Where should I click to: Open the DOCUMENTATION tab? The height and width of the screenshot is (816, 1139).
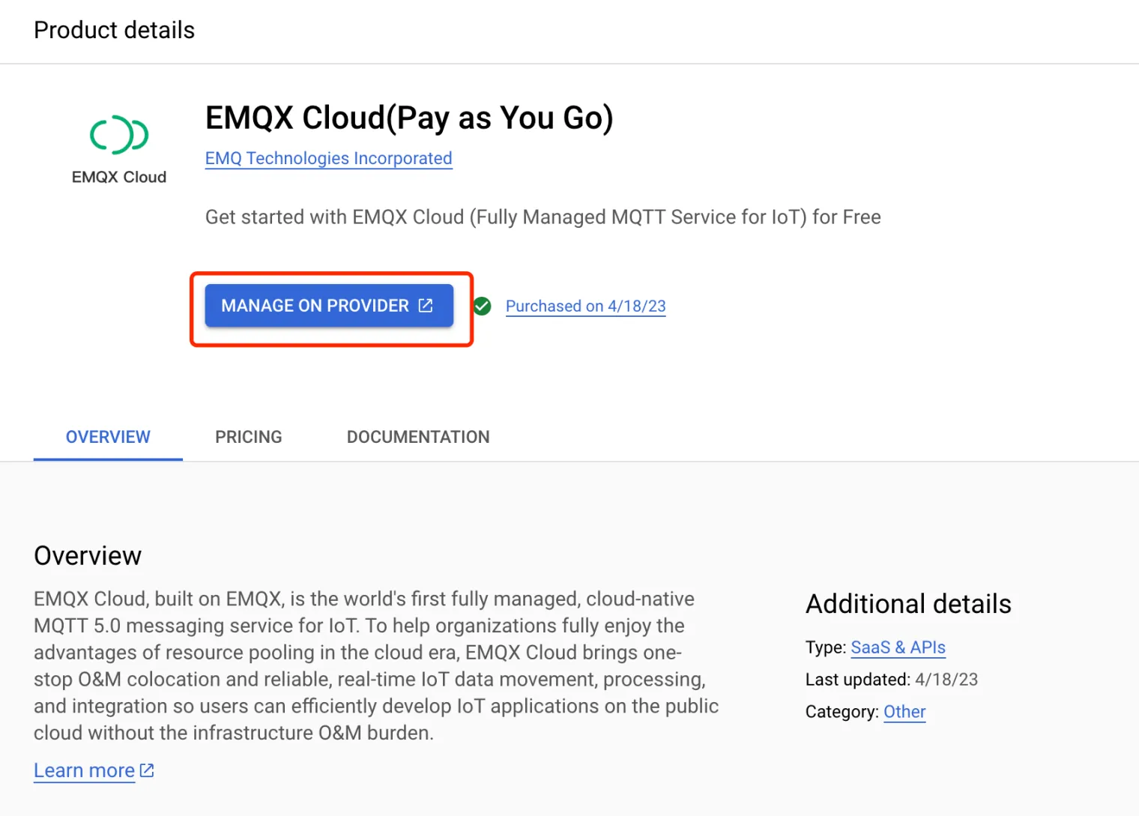coord(418,437)
